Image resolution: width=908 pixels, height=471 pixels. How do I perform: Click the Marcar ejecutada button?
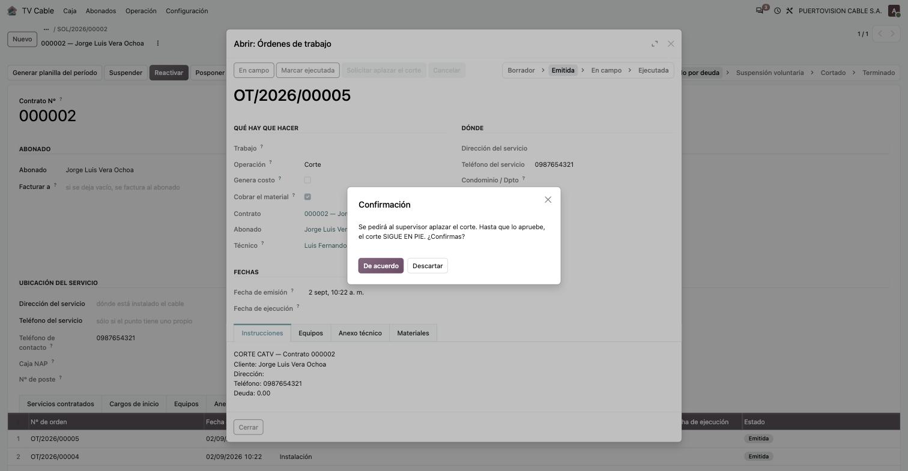click(308, 70)
